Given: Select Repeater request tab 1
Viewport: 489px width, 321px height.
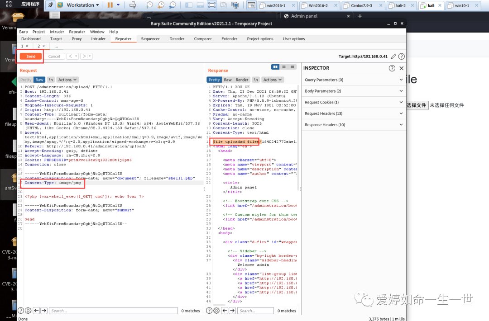Looking at the screenshot, I should point(22,46).
